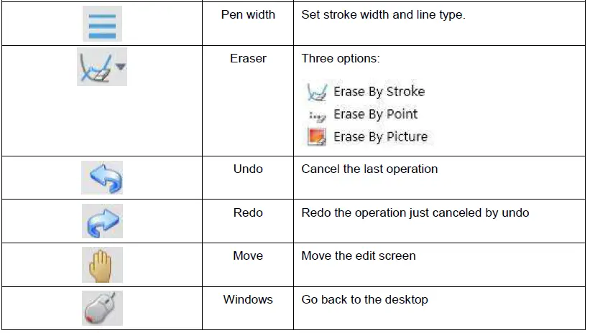Select the Move hand icon
The height and width of the screenshot is (333, 590).
point(102,265)
